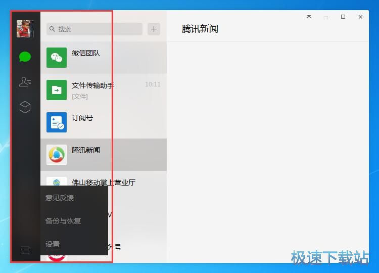Viewport: 379px width, 273px height.
Task: Click the [文件] message preview
Action: 80,97
